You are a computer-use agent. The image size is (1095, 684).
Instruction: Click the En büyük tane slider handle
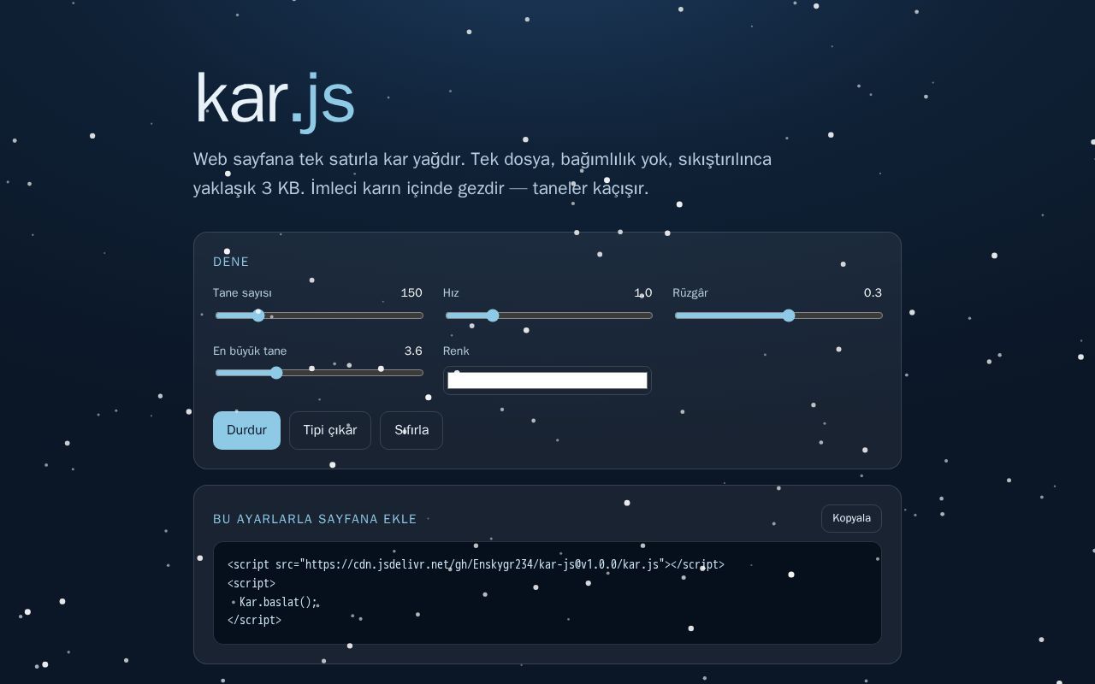[276, 373]
